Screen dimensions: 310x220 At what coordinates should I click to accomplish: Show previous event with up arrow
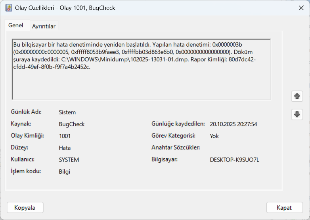(297, 96)
